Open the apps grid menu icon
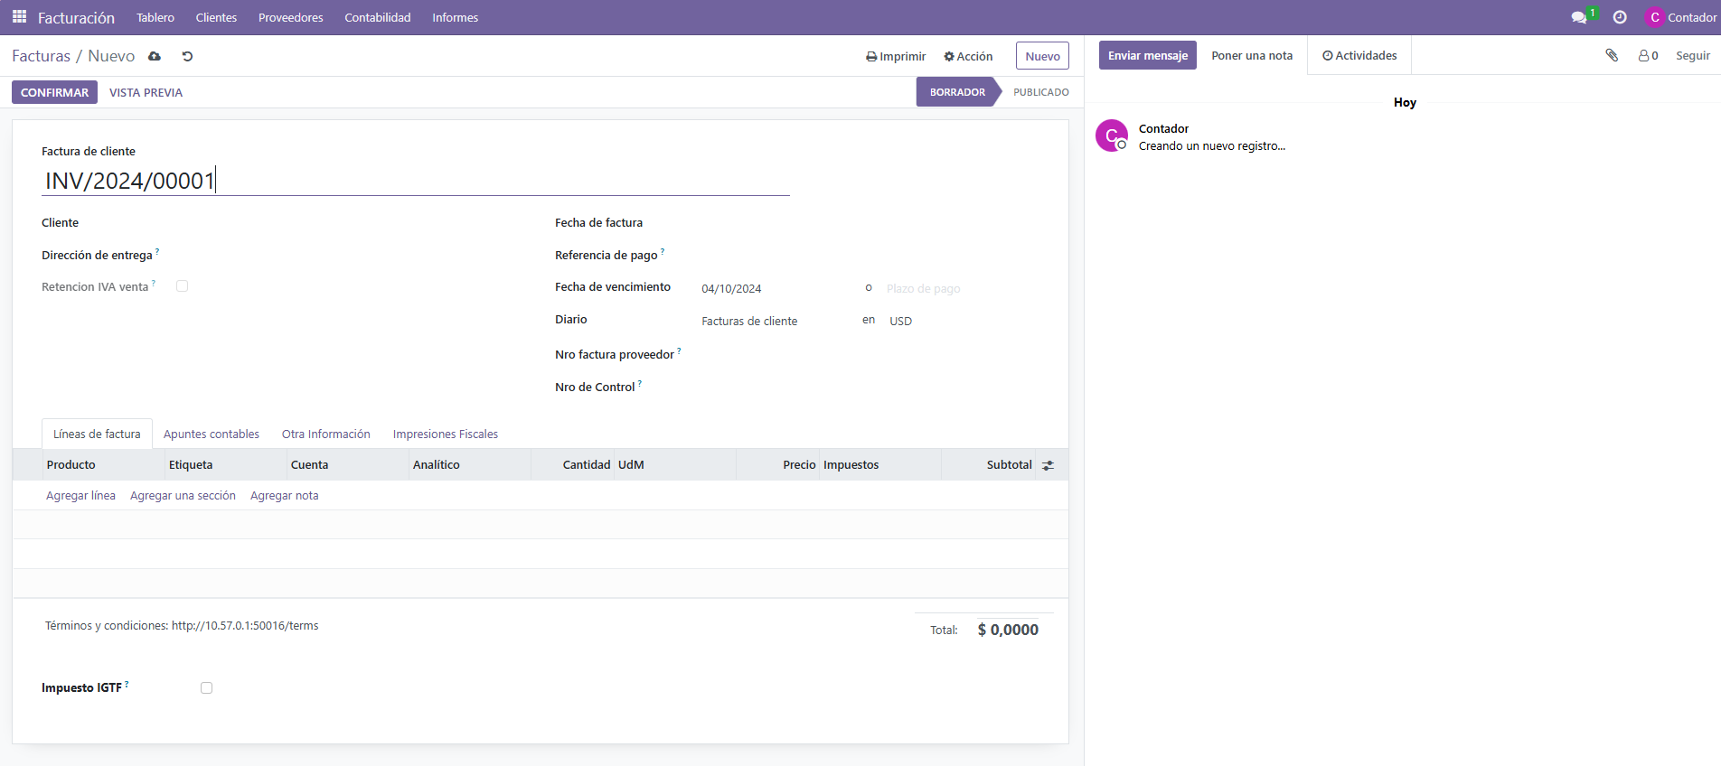1721x766 pixels. point(19,17)
